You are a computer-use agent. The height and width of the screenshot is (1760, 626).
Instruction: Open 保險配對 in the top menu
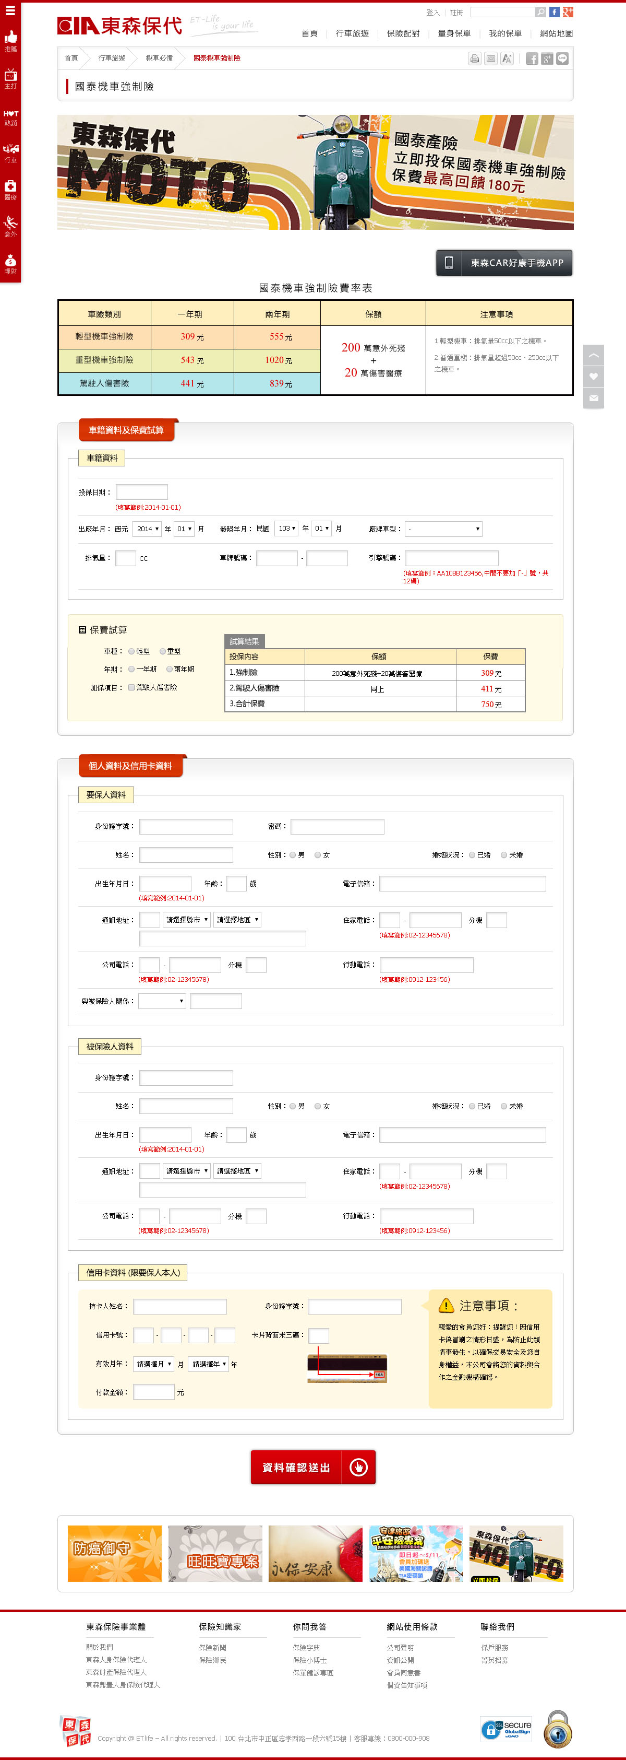coord(403,33)
